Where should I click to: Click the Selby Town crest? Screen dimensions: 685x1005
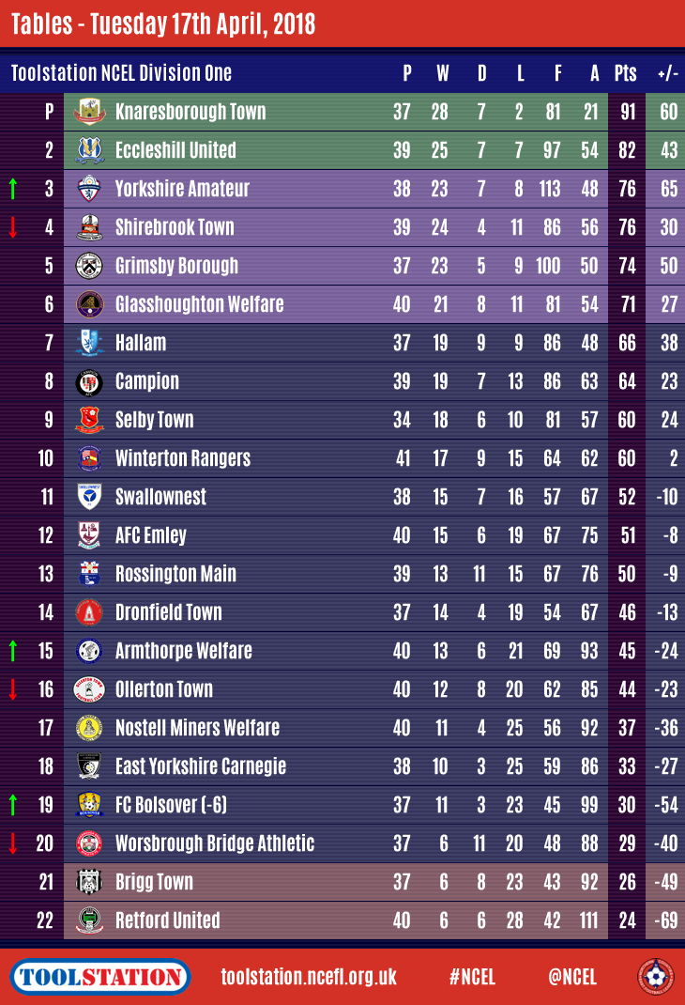tap(89, 420)
